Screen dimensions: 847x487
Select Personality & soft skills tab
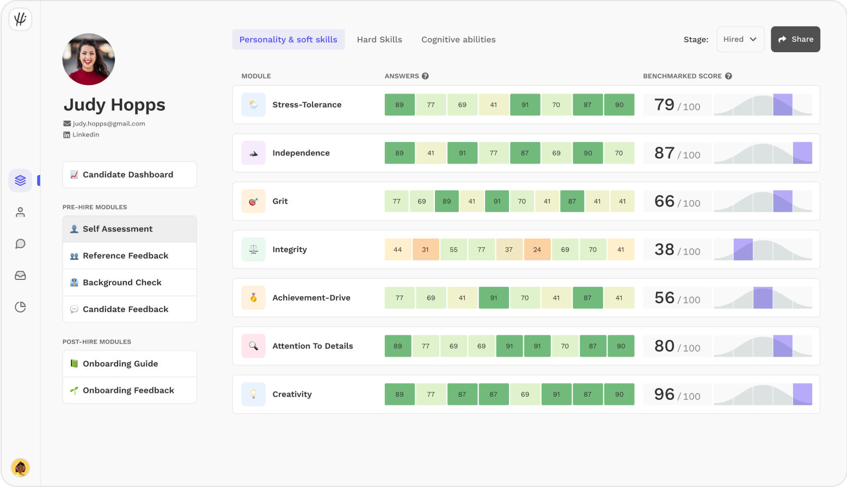point(289,39)
